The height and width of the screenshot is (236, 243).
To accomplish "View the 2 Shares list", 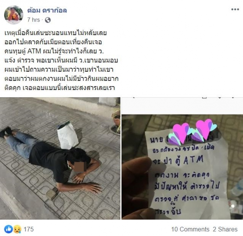I will [x=225, y=229].
